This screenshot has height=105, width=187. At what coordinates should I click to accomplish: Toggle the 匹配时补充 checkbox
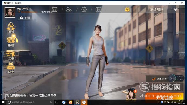pos(154,79)
